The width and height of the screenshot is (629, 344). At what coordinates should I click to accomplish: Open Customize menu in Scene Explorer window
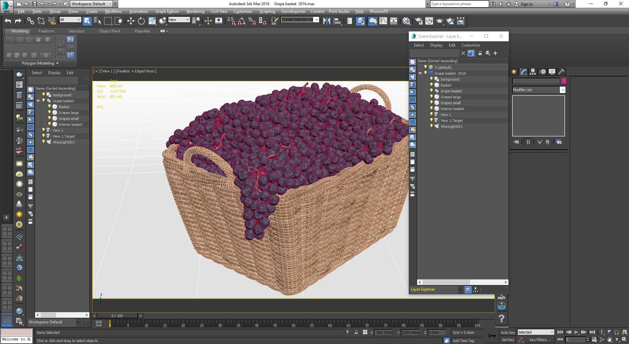point(471,45)
